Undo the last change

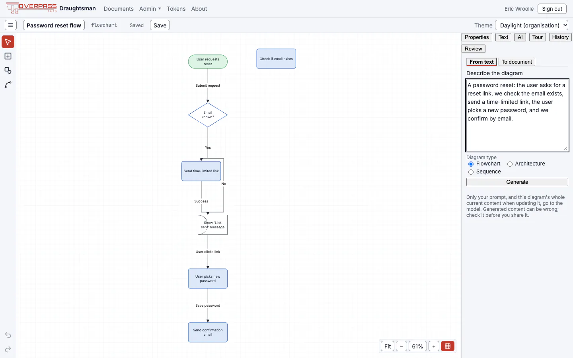point(8,335)
